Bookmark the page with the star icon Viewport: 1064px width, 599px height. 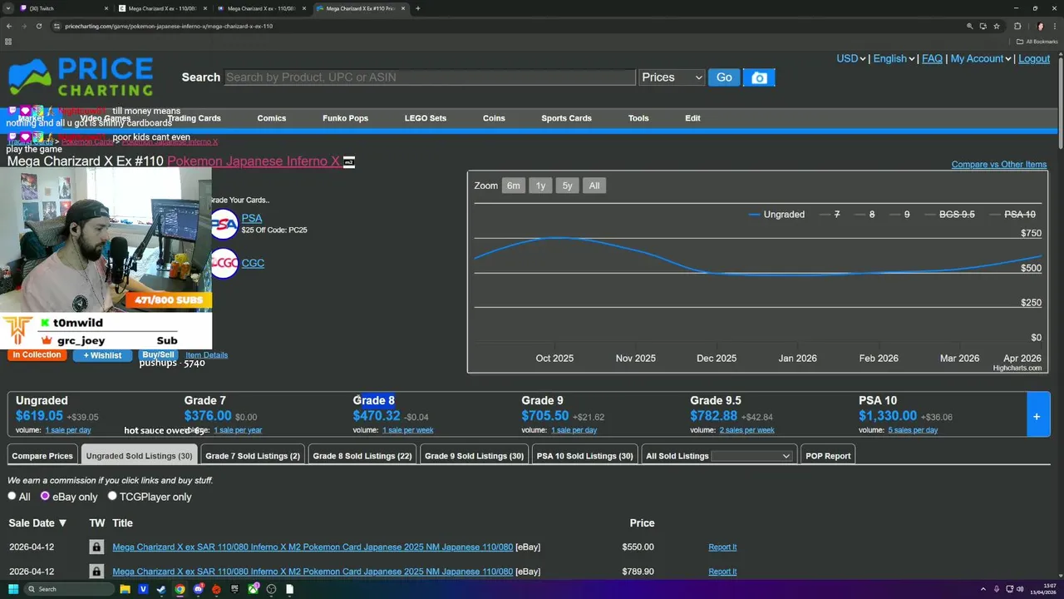pyautogui.click(x=996, y=26)
